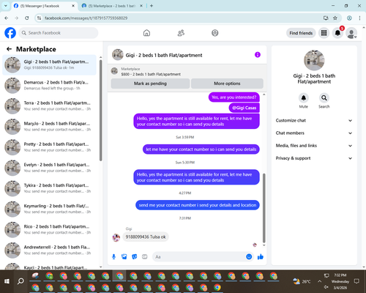
Task: Open the sticker picker icon
Action: point(135,256)
